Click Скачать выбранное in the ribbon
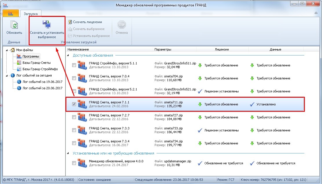This screenshot has width=322, height=184. pyautogui.click(x=86, y=29)
